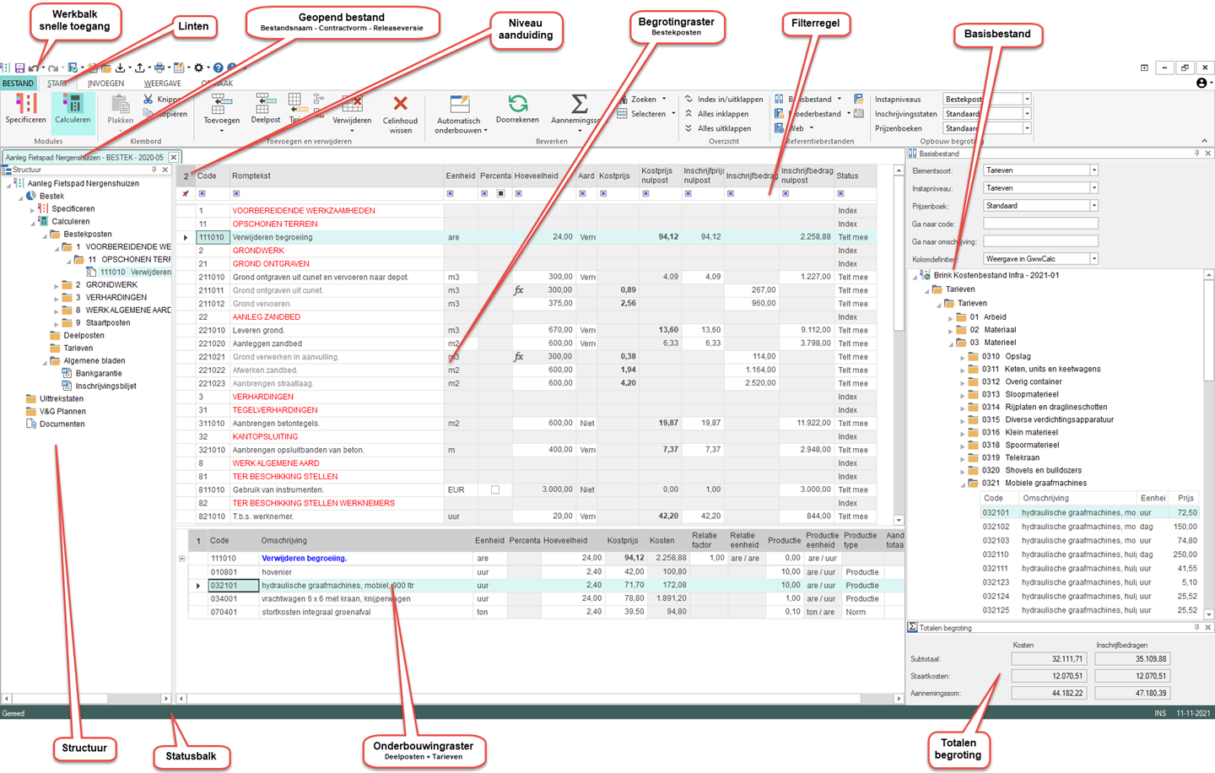Select Bankgarantie under Algemene bladen
This screenshot has height=773, width=1215.
pos(99,374)
